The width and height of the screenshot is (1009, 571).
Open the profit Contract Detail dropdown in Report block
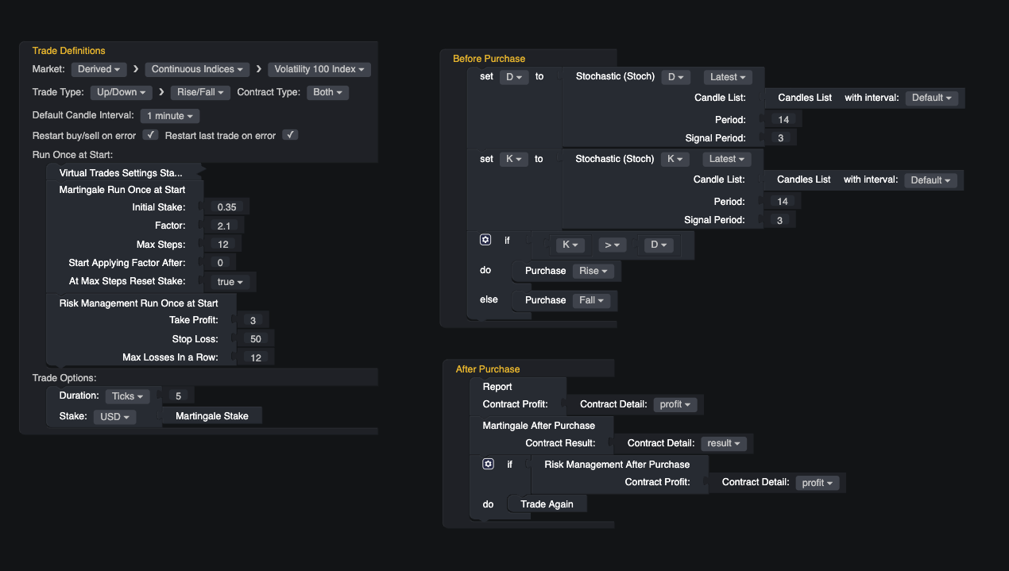click(x=675, y=404)
